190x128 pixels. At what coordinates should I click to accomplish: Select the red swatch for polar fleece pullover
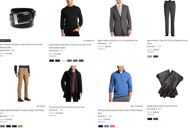coord(113,126)
